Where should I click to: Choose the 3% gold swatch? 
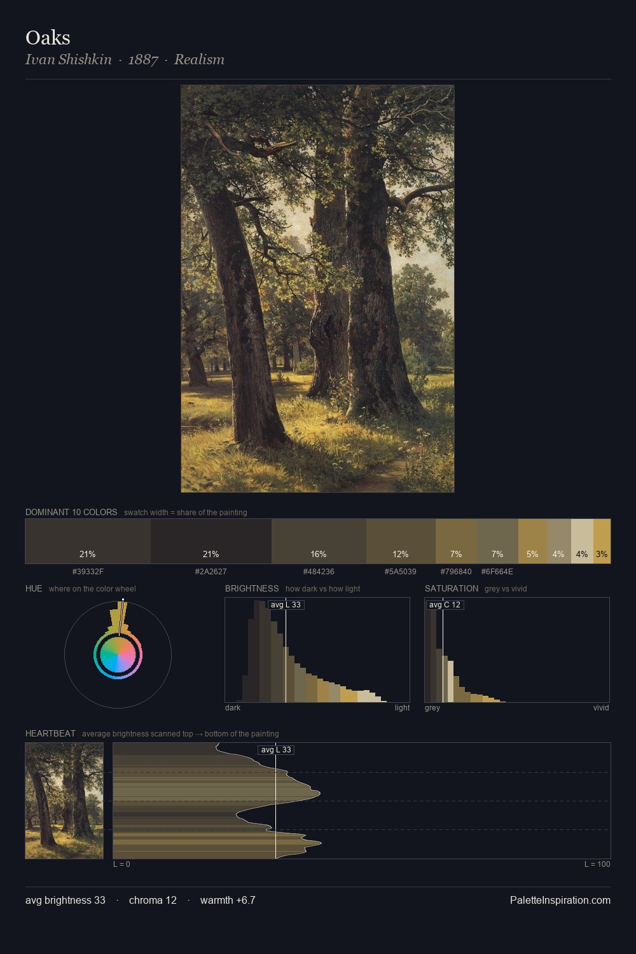[x=602, y=541]
